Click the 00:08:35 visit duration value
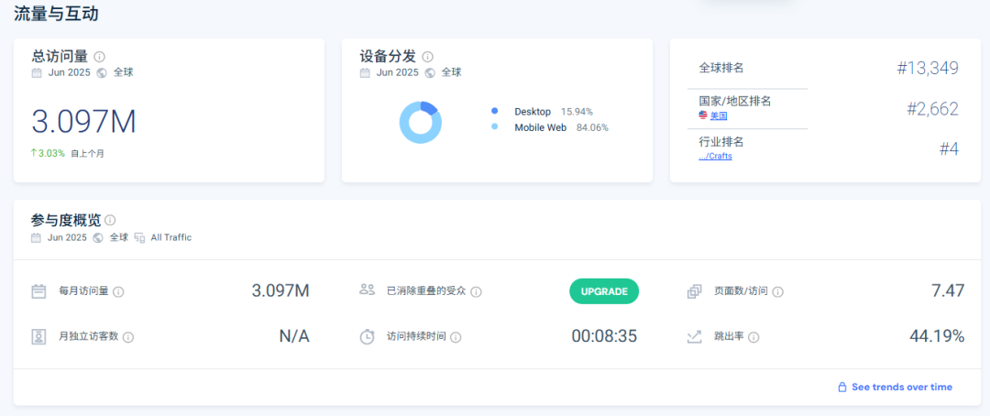This screenshot has height=416, width=990. click(604, 336)
